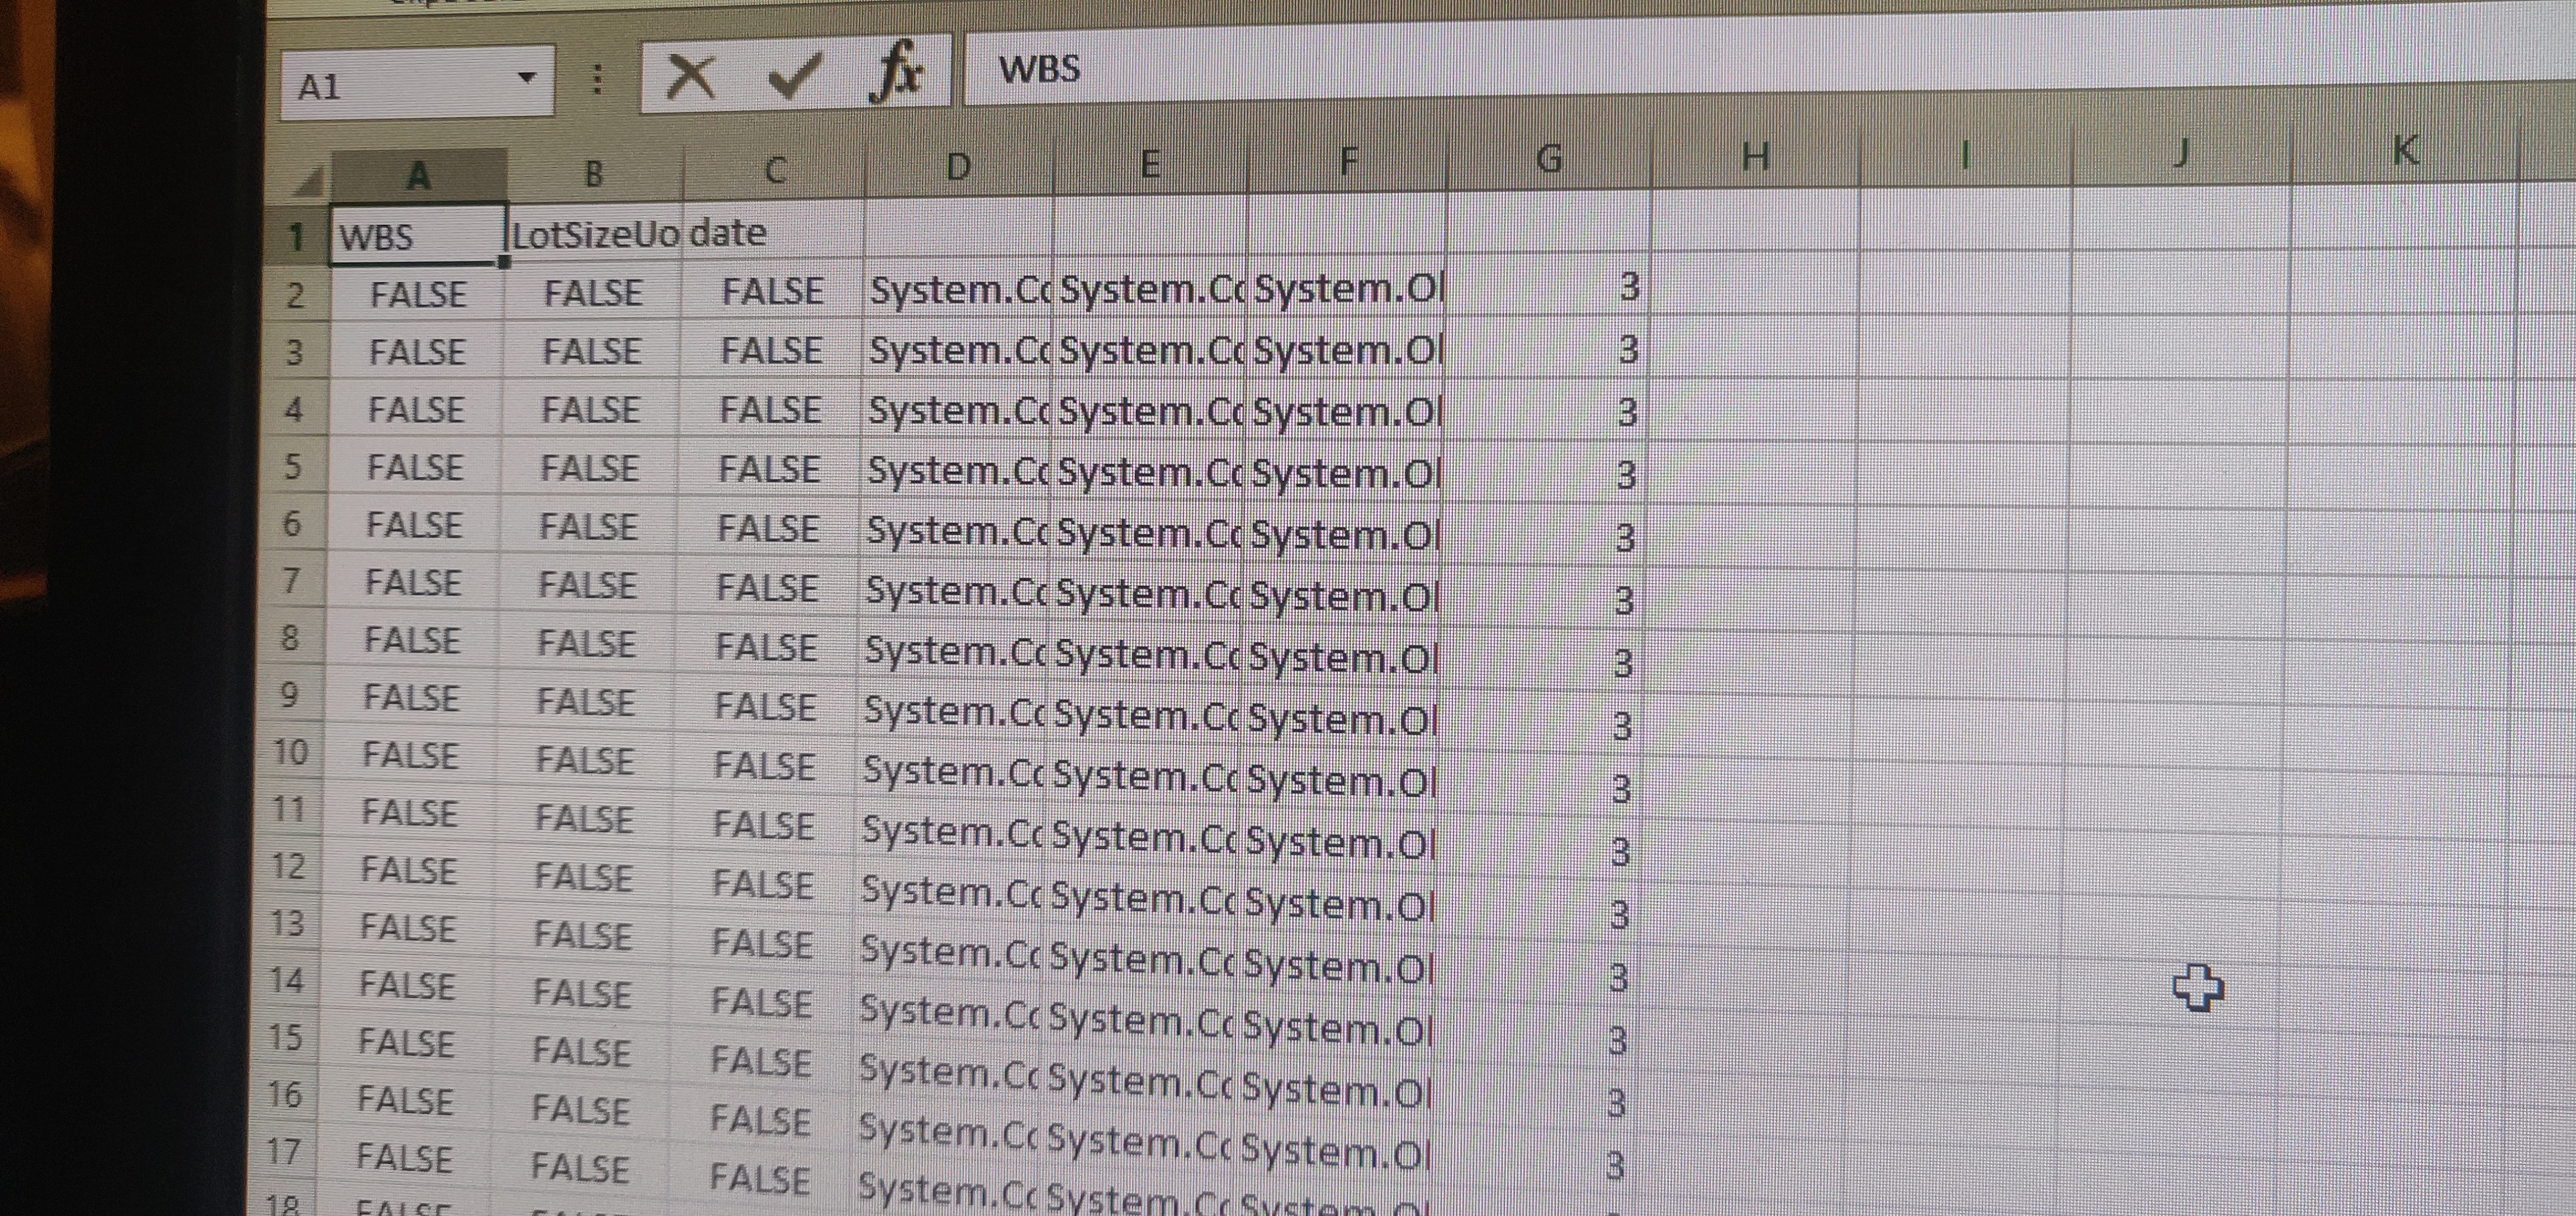Image resolution: width=2576 pixels, height=1216 pixels.
Task: Select column A header
Action: pos(419,176)
